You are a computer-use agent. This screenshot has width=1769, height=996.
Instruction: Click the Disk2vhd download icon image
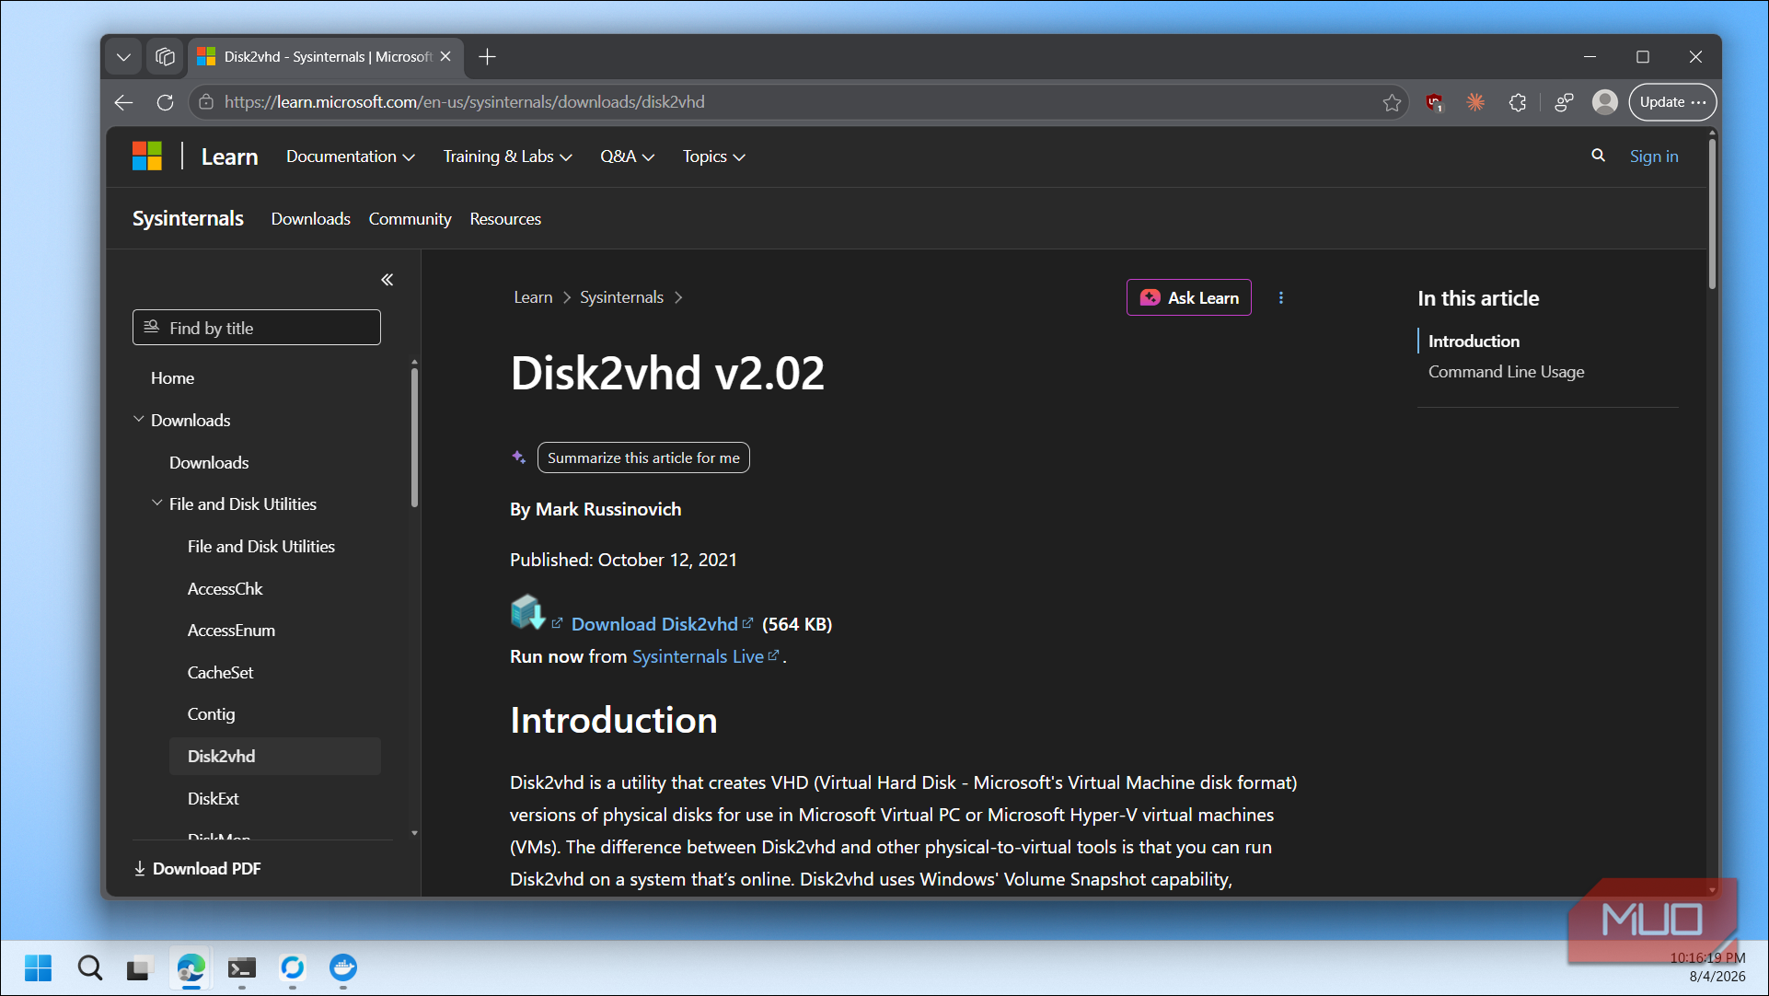[x=527, y=612]
